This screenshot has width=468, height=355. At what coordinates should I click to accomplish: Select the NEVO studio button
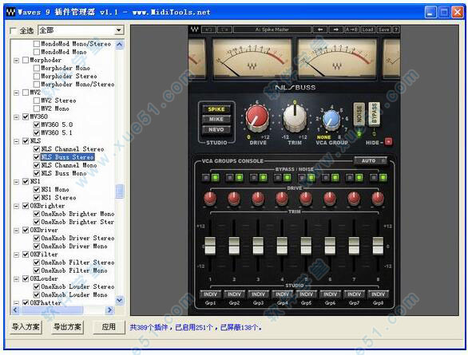216,130
